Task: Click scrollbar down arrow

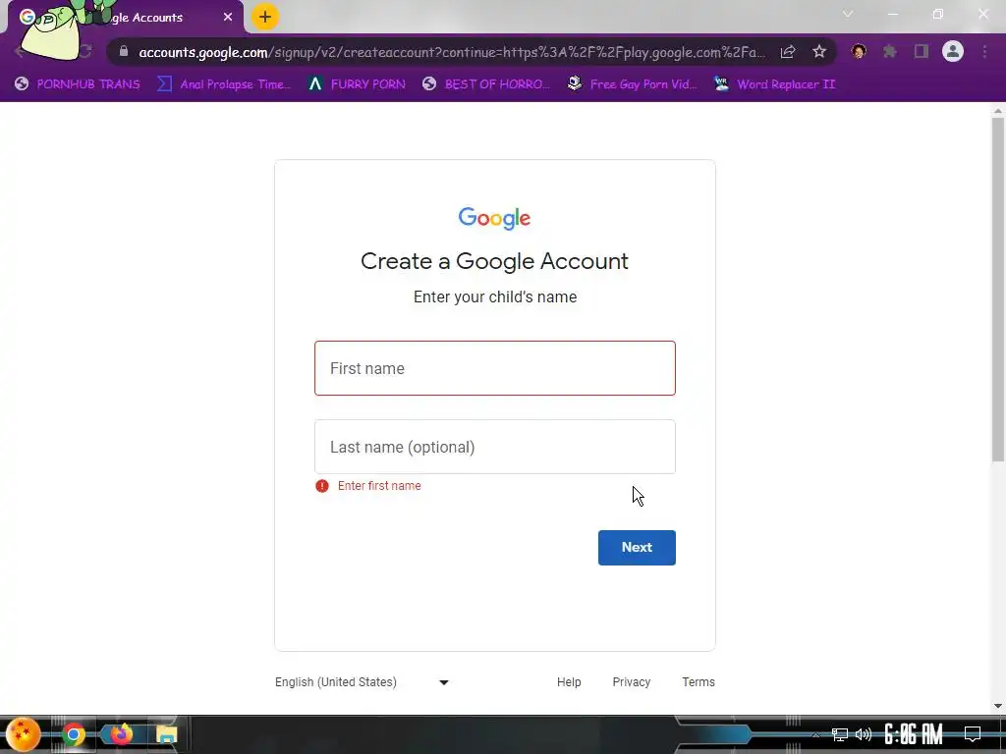Action: (998, 706)
